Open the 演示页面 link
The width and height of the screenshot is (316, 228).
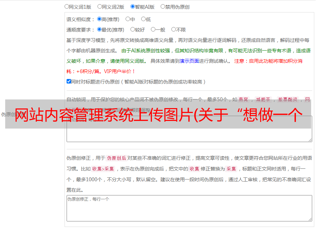[189, 61]
